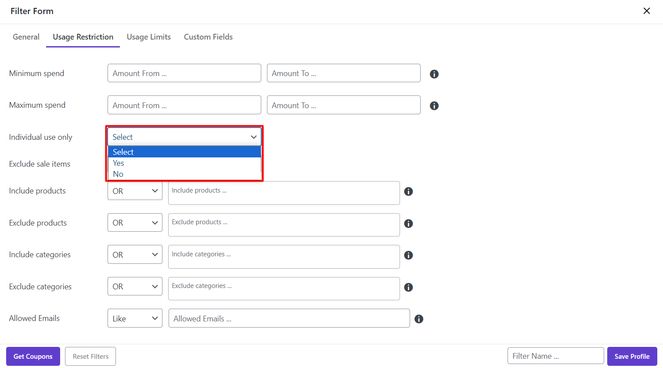
Task: Save the filter with Save Profile
Action: [632, 356]
